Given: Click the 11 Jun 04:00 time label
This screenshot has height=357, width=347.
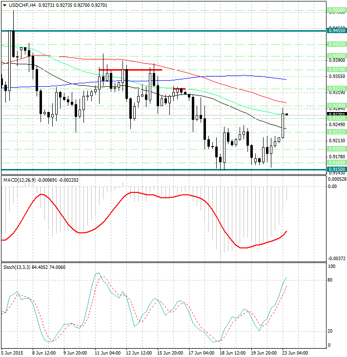Looking at the screenshot, I should [x=107, y=353].
